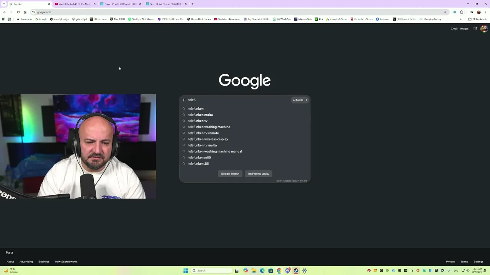Open the Terms footer link
The height and width of the screenshot is (275, 490).
click(x=464, y=262)
